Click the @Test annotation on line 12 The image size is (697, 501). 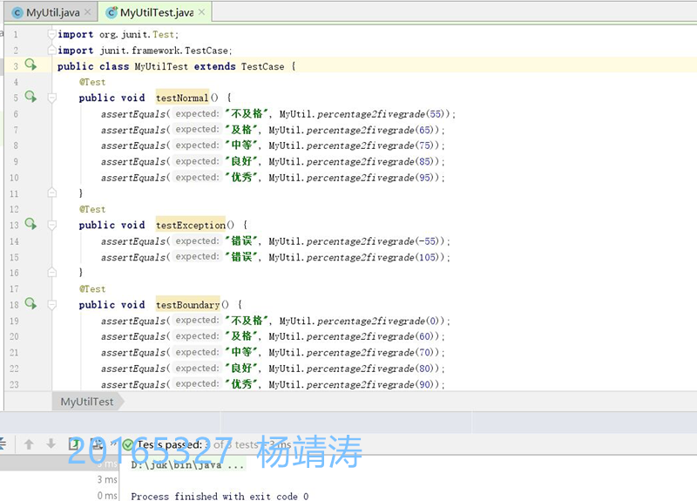point(92,209)
